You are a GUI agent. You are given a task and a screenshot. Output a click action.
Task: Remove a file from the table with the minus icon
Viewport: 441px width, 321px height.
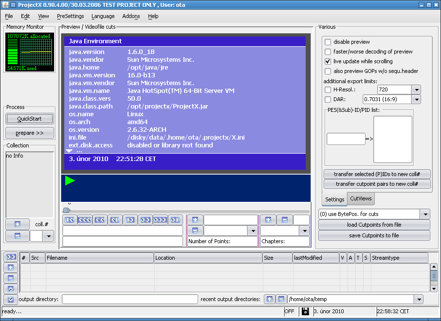pos(11,278)
